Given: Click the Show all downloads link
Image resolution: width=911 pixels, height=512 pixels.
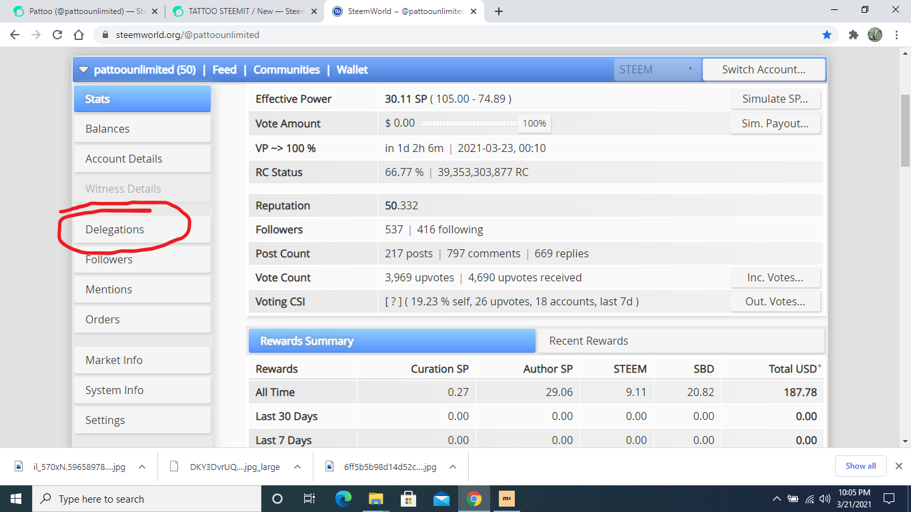Looking at the screenshot, I should (x=860, y=466).
